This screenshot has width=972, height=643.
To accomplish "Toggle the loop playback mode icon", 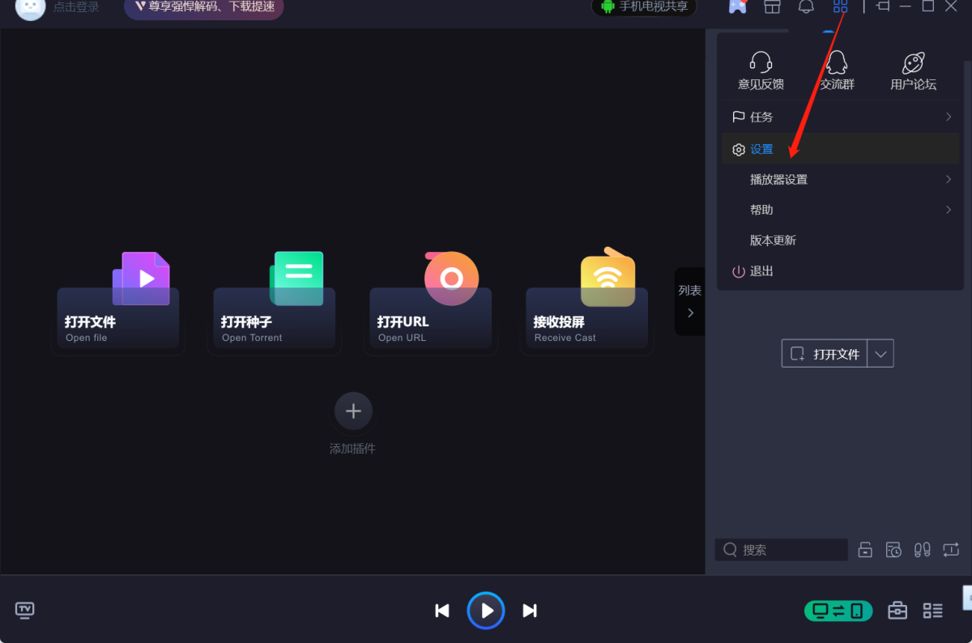I will 950,549.
